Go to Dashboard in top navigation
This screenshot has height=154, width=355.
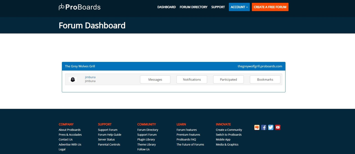click(166, 7)
